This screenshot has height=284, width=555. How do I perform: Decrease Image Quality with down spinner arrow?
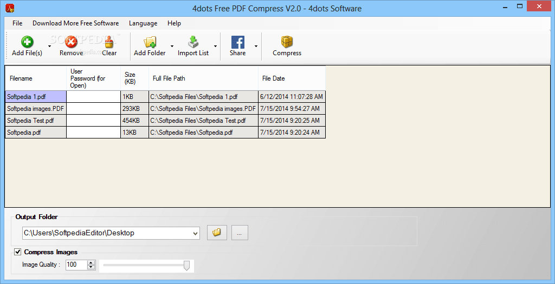(x=91, y=267)
